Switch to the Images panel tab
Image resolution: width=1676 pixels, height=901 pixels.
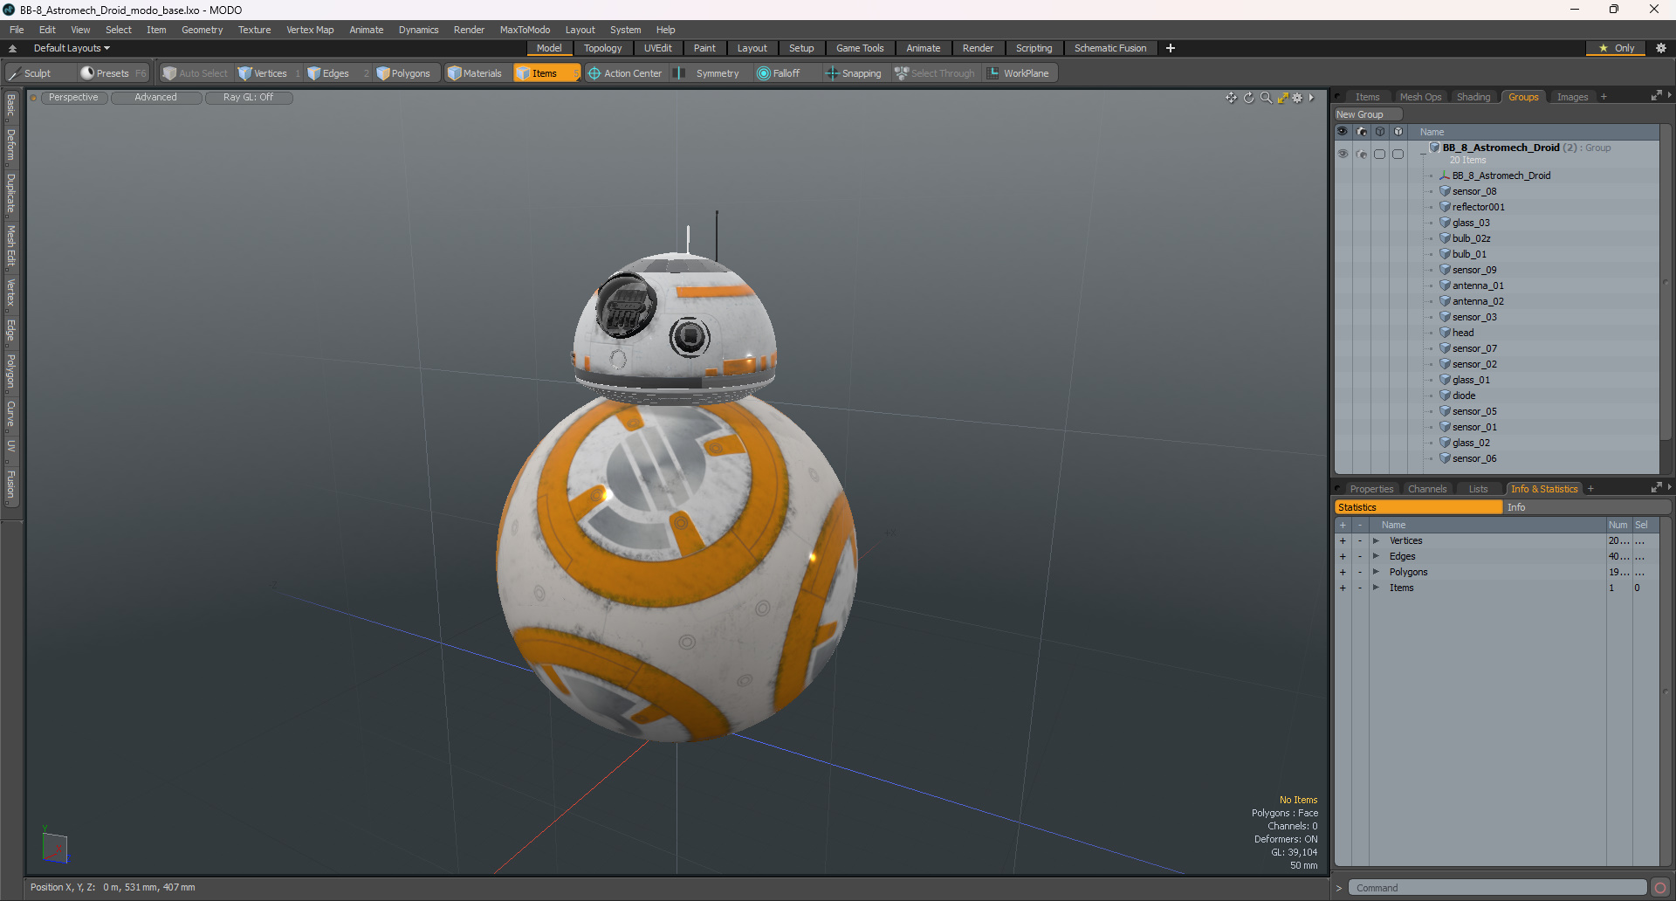[x=1573, y=97]
